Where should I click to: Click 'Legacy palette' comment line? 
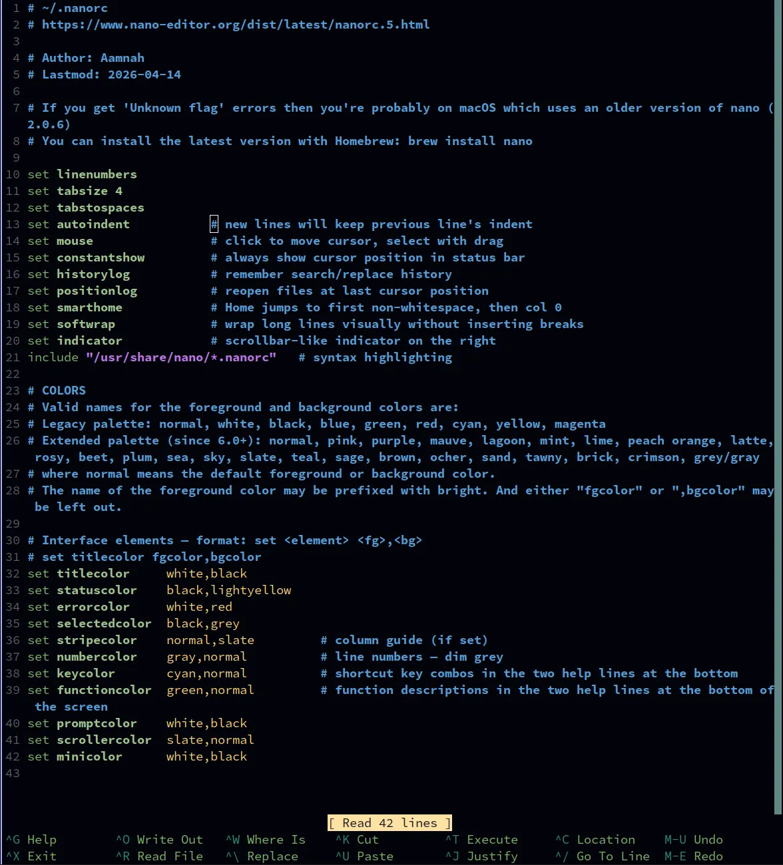pyautogui.click(x=317, y=424)
